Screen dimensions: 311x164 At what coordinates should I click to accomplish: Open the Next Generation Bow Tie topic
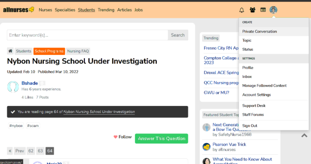click(226, 127)
